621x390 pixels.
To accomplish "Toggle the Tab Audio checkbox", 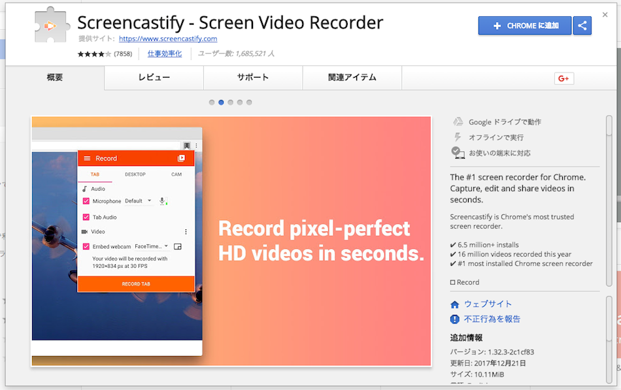I will click(86, 217).
